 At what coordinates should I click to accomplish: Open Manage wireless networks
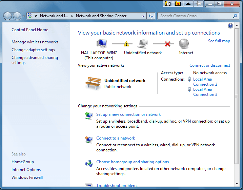tap(35, 42)
